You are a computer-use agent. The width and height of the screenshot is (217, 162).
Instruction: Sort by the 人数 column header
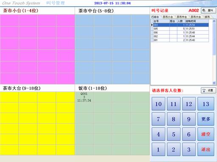pyautogui.click(x=181, y=21)
